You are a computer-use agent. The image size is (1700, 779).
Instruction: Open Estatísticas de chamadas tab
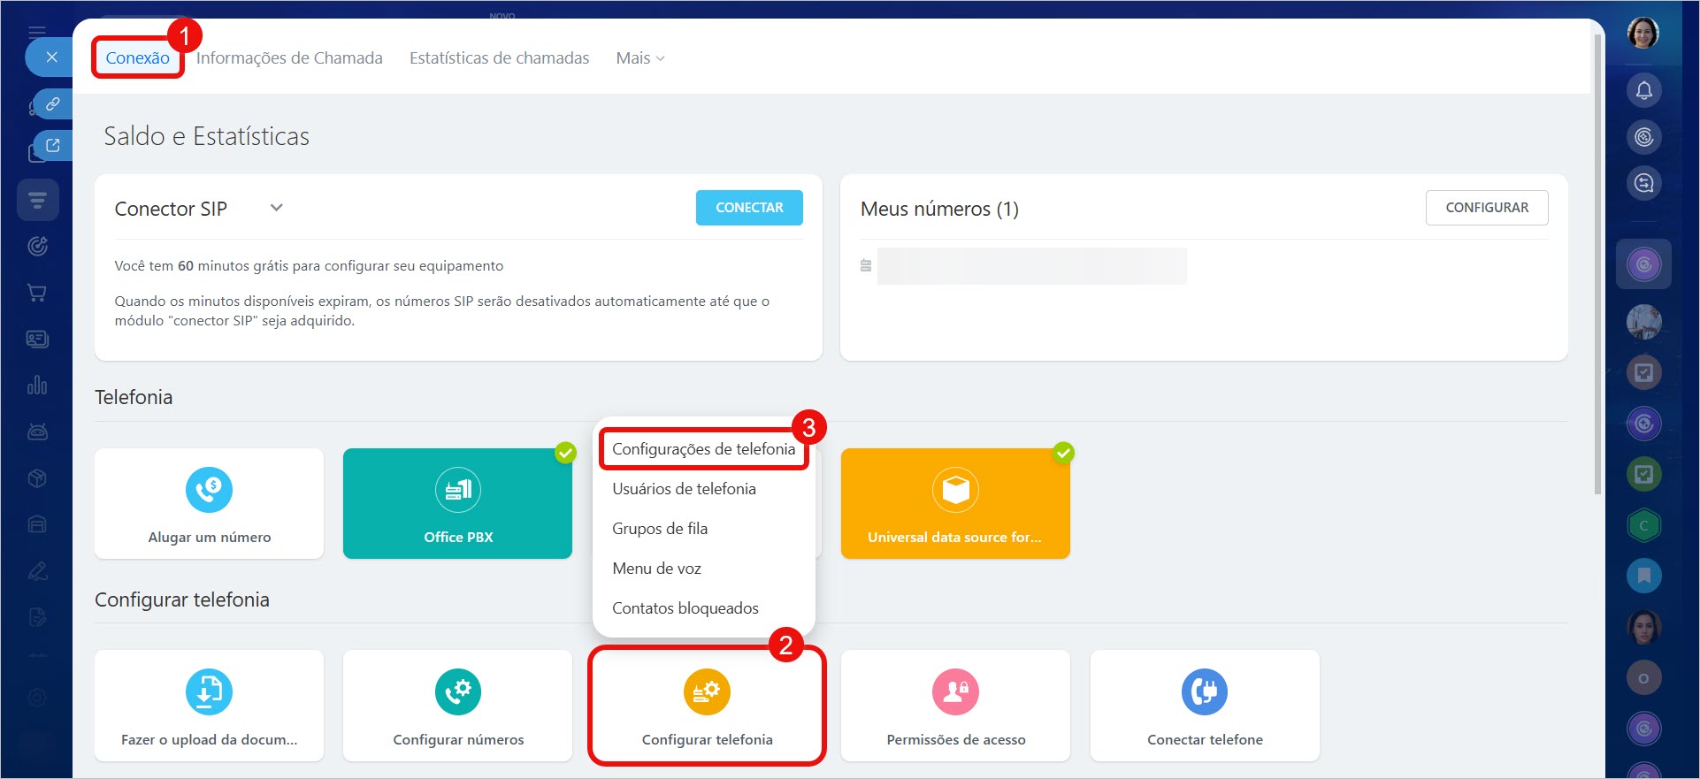click(499, 58)
